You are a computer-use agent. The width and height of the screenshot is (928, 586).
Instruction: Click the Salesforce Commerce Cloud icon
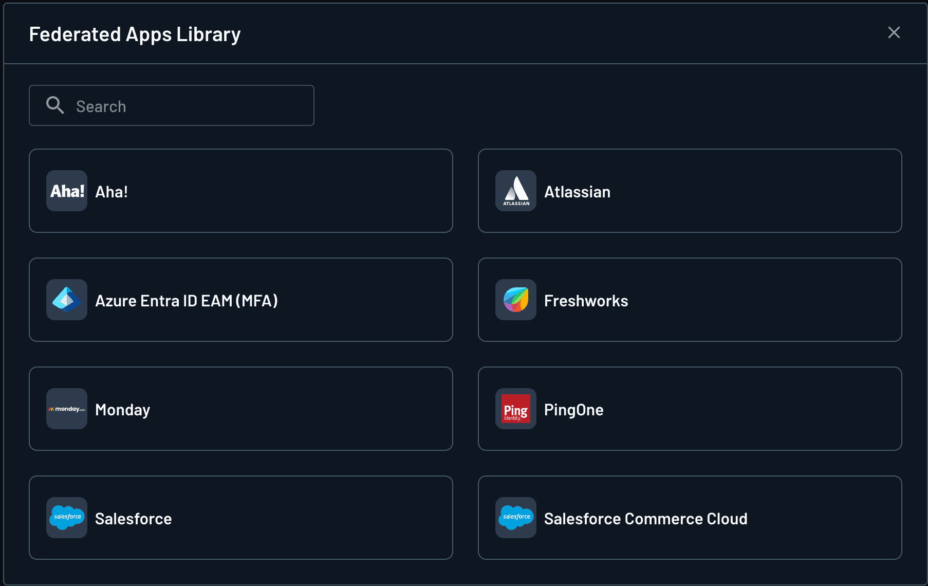(x=515, y=518)
